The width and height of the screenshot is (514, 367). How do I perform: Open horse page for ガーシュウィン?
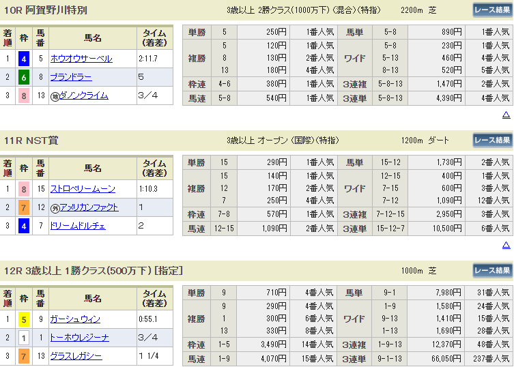coord(75,319)
